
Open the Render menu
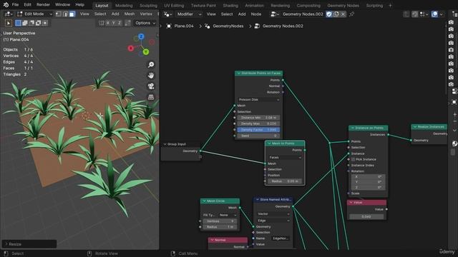click(x=43, y=5)
